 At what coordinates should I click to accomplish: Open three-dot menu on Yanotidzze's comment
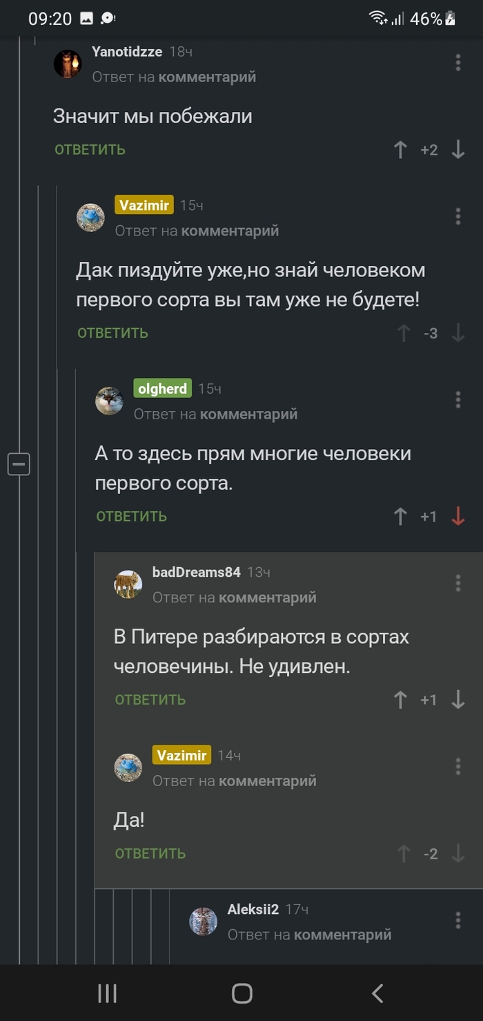458,63
